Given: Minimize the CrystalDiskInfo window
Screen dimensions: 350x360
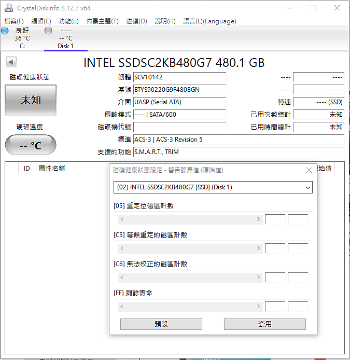Looking at the screenshot, I should (x=290, y=8).
